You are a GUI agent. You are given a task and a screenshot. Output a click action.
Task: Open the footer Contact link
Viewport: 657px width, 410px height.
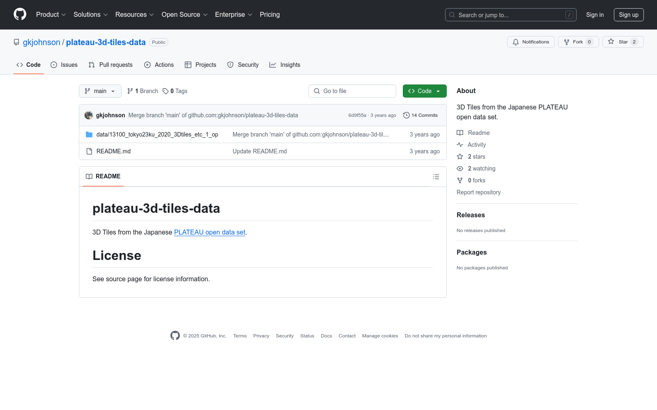[347, 336]
